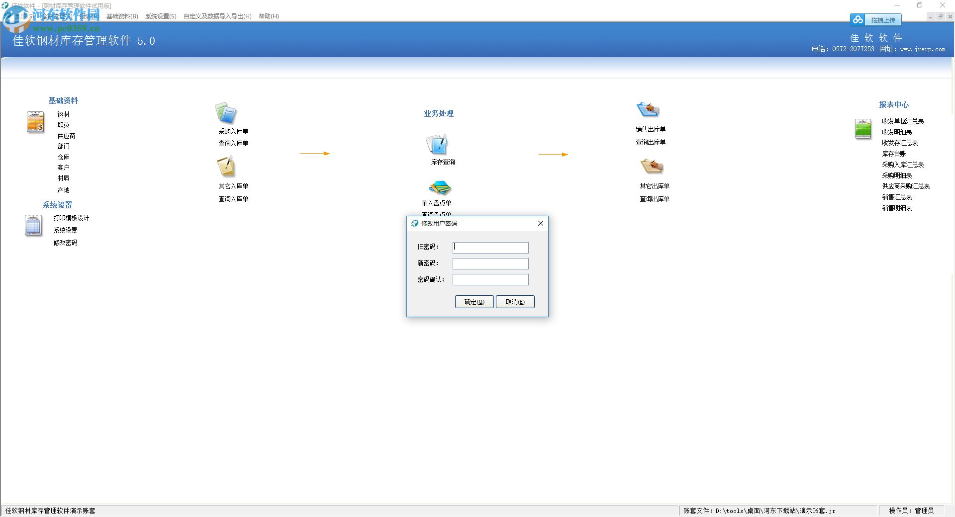Open 录入盘点单 text link
The height and width of the screenshot is (517, 955).
pos(436,203)
